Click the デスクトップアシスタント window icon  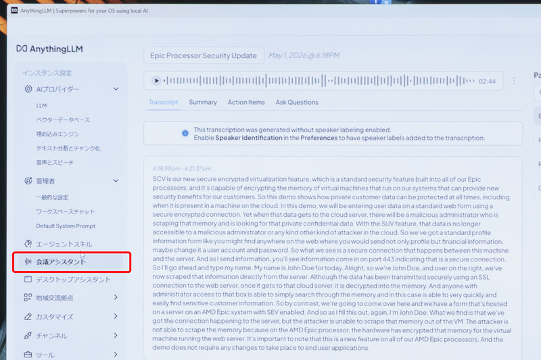coord(28,280)
